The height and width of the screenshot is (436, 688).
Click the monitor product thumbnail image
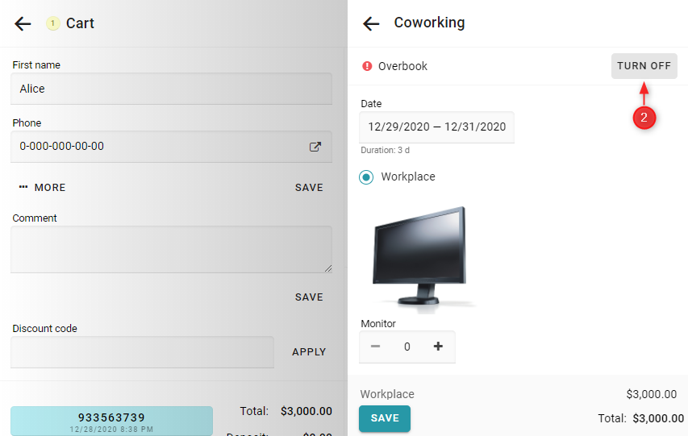pyautogui.click(x=420, y=255)
